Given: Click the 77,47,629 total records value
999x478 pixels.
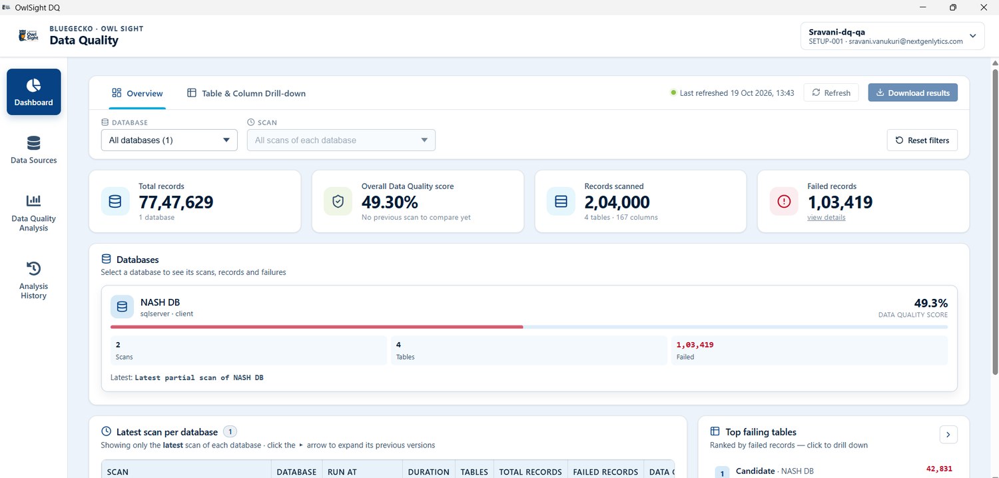Looking at the screenshot, I should pos(176,202).
